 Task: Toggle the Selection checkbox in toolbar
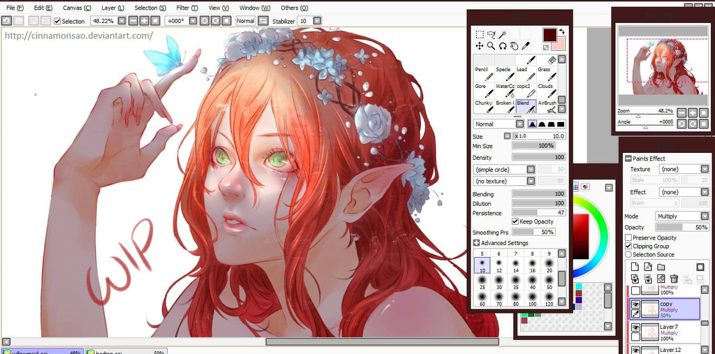coord(57,21)
